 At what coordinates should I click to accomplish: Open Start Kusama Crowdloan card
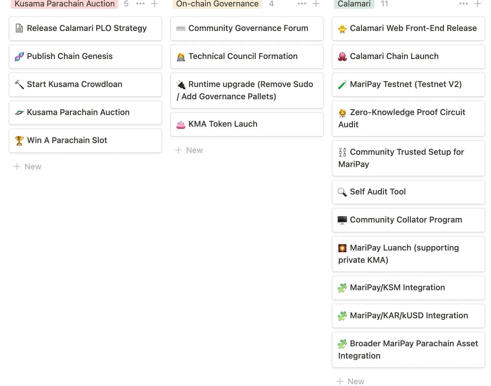tap(85, 85)
